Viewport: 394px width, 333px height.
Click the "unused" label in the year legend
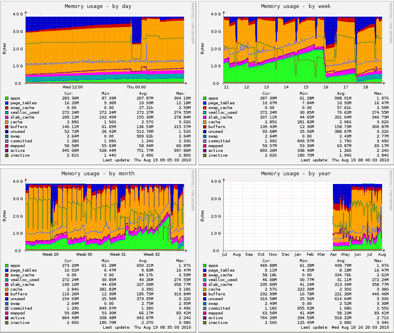pos(216,299)
